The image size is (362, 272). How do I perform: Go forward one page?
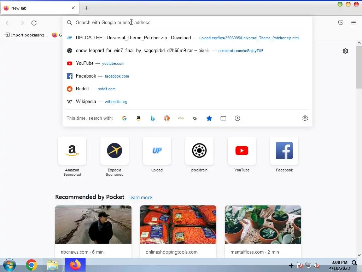[x=21, y=23]
